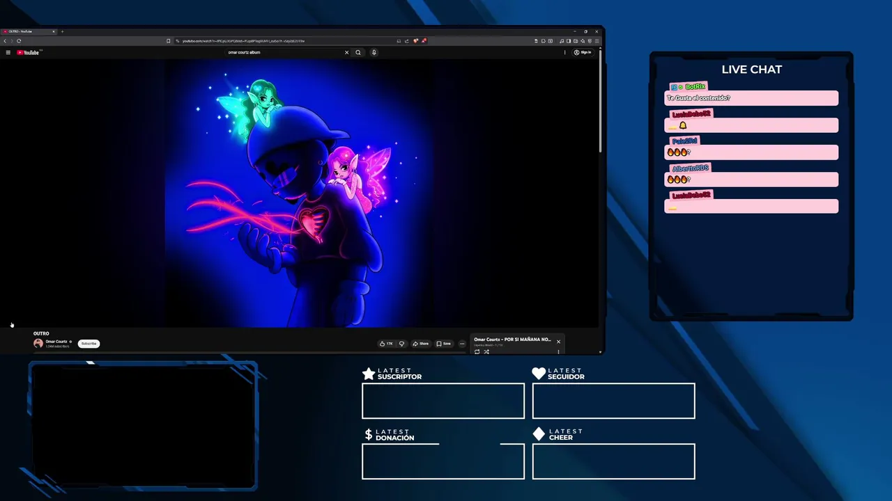Open the Omar Courtz channel name link
Screen dimensions: 892x501
point(56,342)
